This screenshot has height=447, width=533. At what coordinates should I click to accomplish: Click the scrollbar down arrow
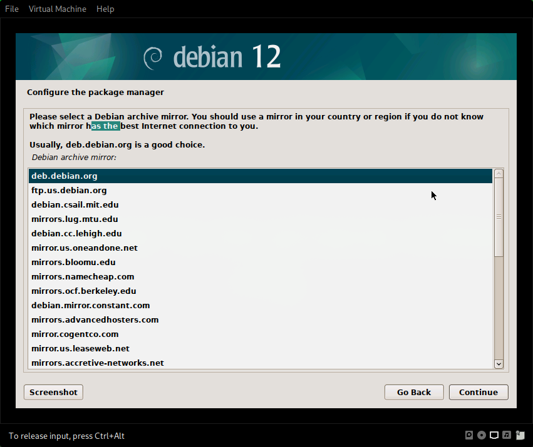coord(499,363)
